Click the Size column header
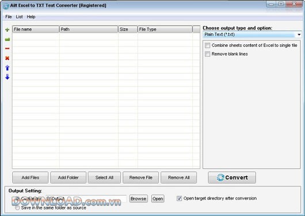 tap(128, 29)
